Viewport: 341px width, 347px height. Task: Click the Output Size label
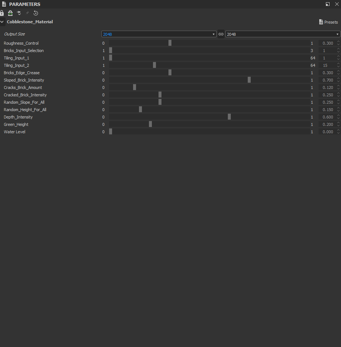click(14, 34)
